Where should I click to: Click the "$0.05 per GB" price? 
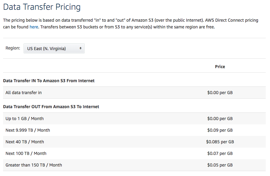[220, 165]
